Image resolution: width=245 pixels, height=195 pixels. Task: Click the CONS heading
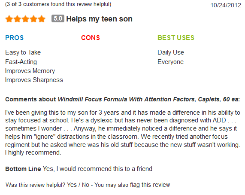click(x=91, y=38)
